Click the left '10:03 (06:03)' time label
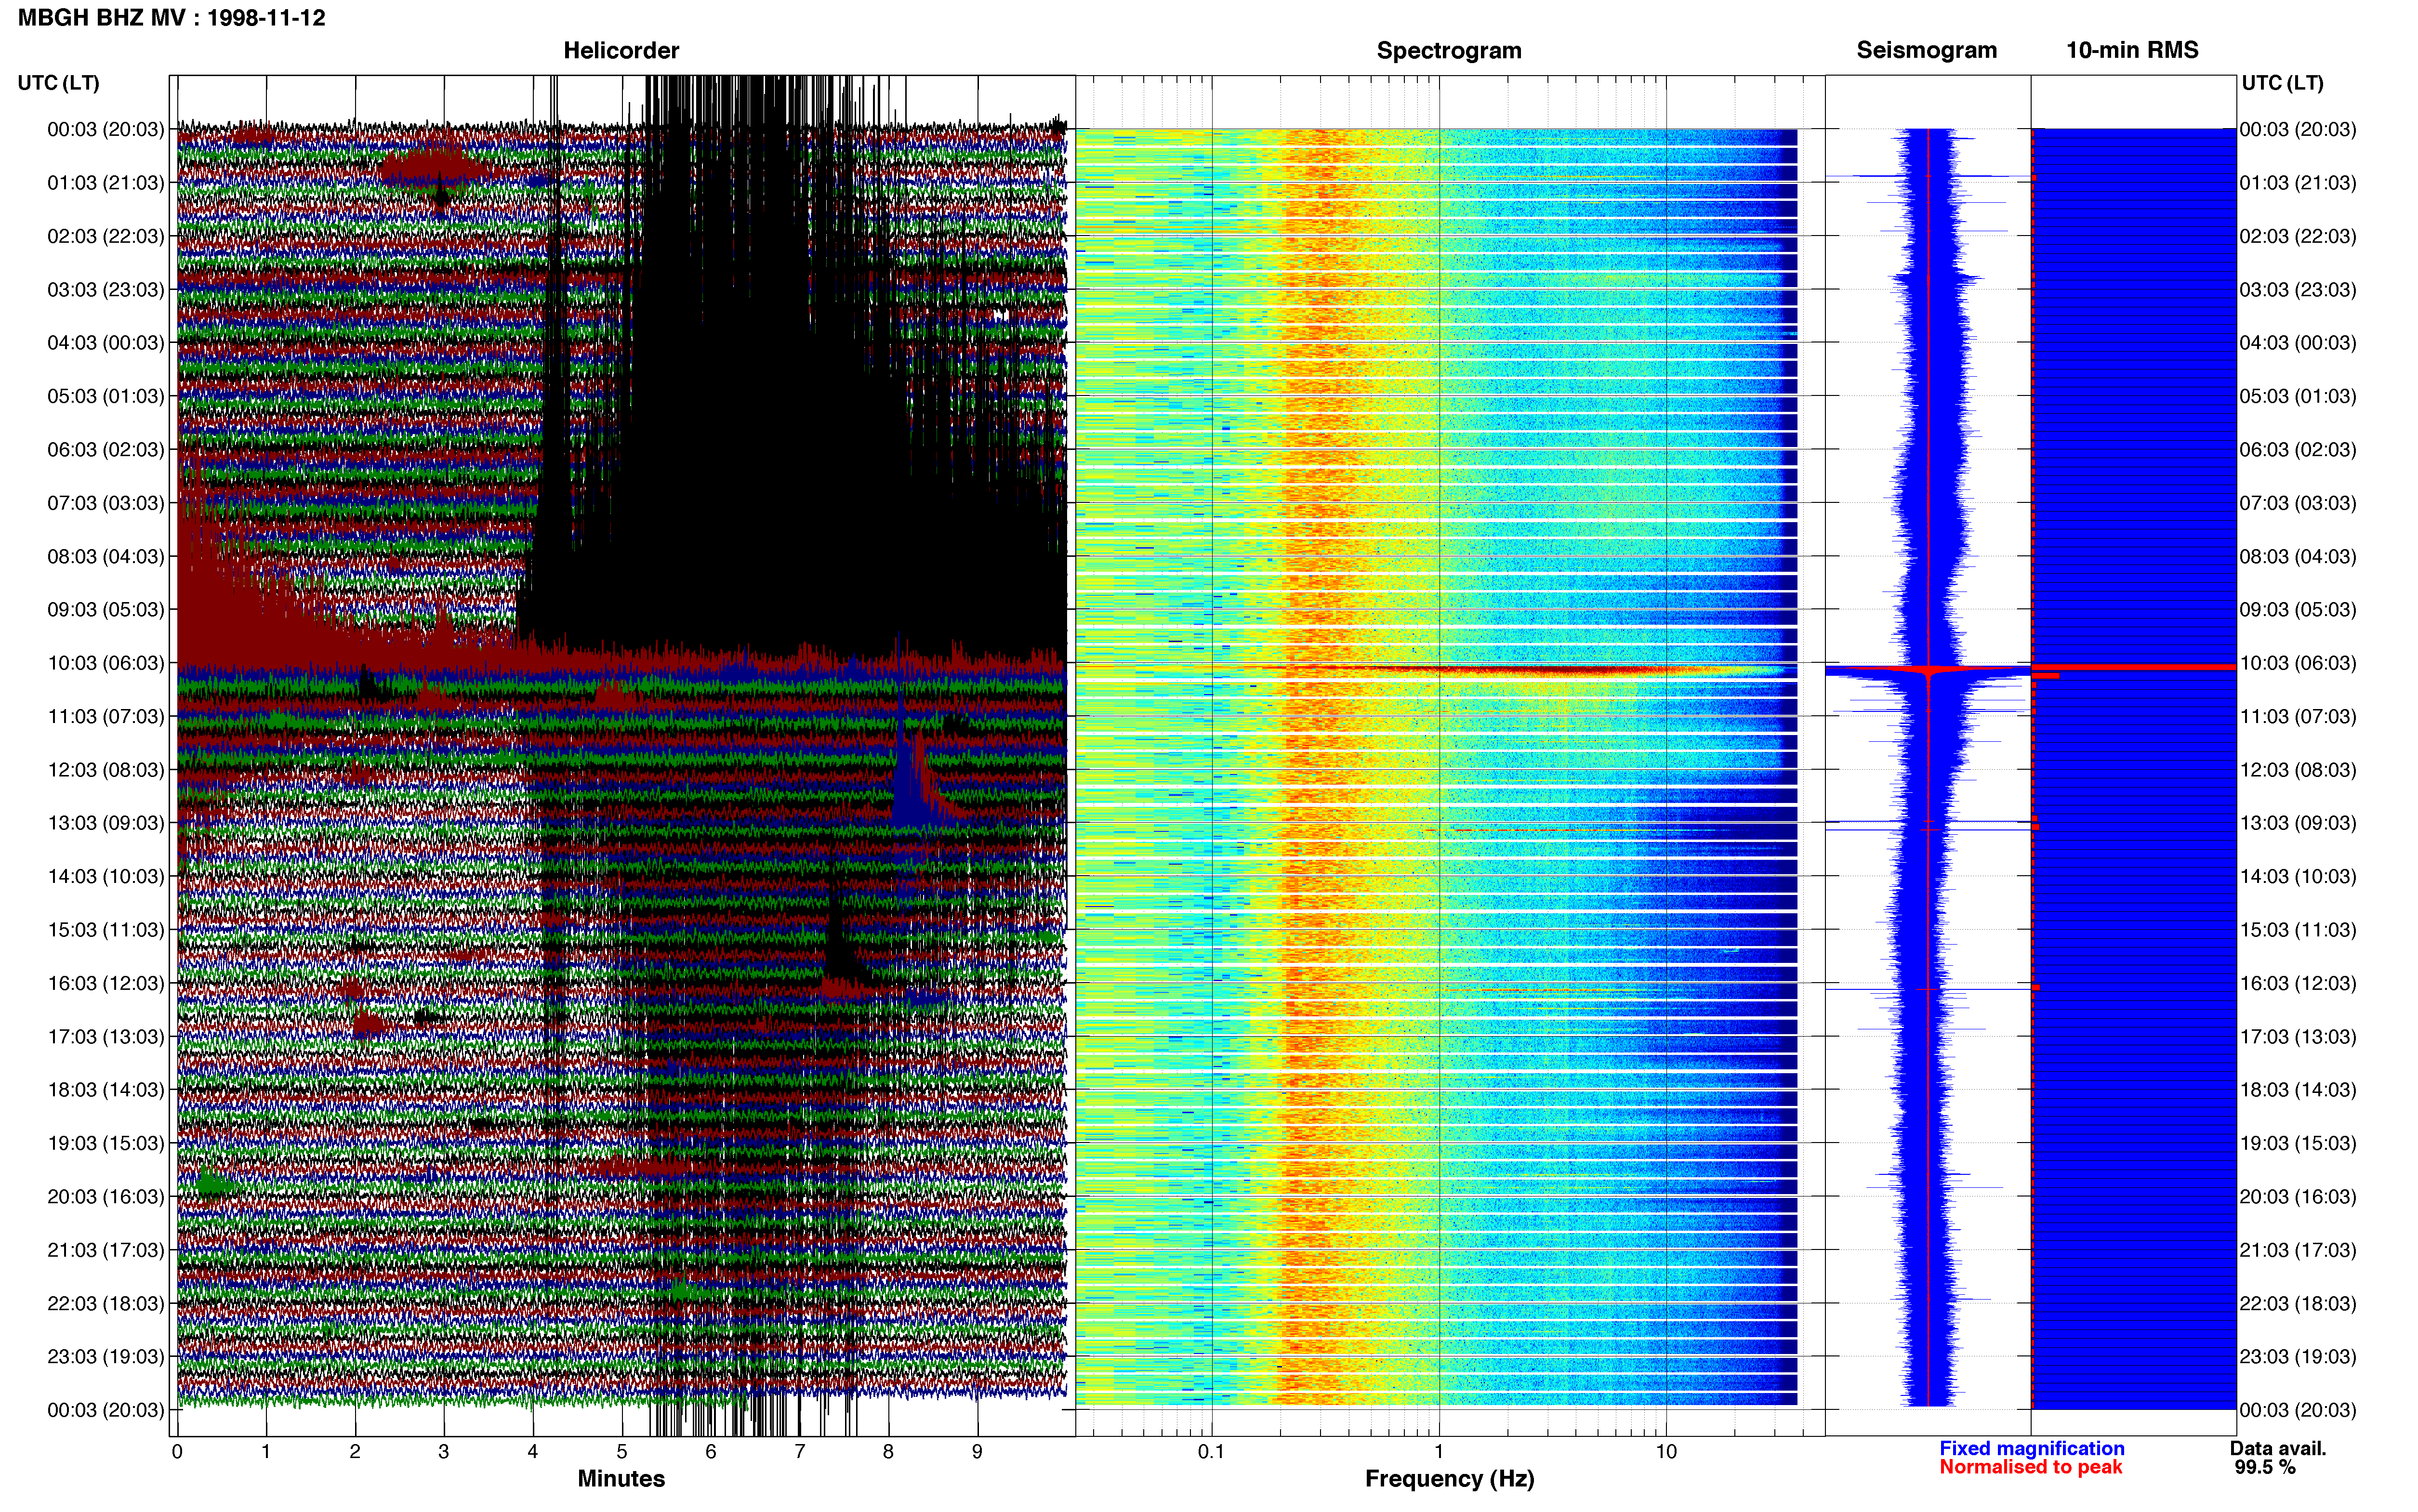 106,663
